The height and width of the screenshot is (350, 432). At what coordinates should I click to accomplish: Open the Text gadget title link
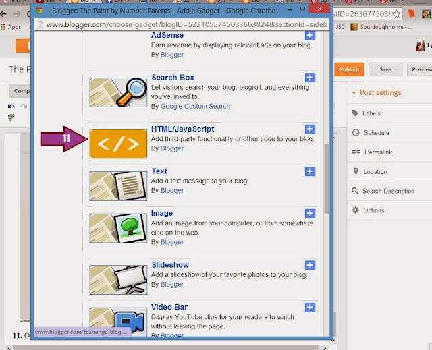159,171
